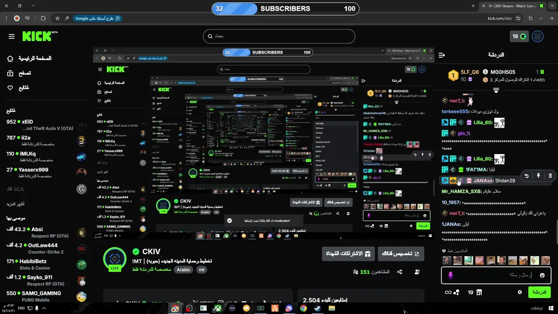Open the KICKs balance badge showing 19
Viewport: 558px width, 314px height.
click(x=519, y=37)
